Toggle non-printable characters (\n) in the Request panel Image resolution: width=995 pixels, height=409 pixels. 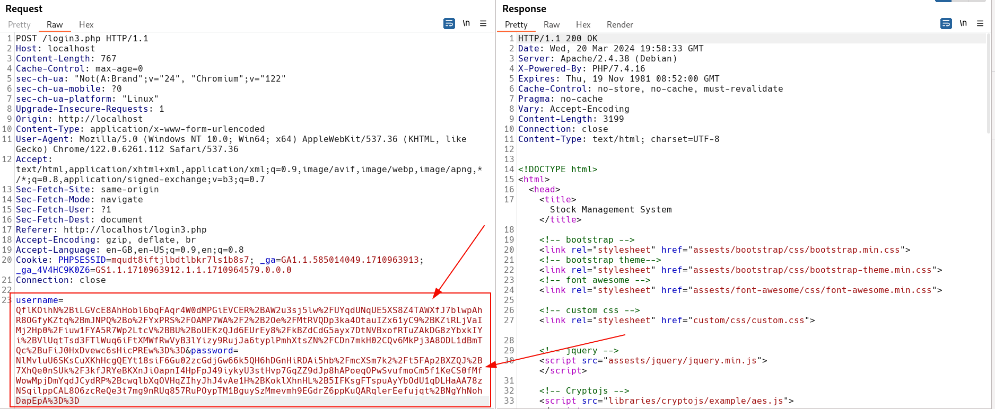(x=466, y=23)
